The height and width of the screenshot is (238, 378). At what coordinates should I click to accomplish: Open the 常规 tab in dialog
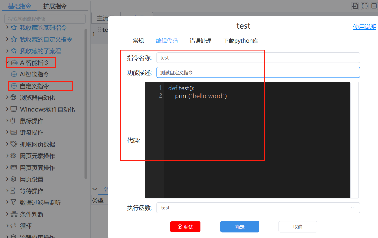[138, 41]
